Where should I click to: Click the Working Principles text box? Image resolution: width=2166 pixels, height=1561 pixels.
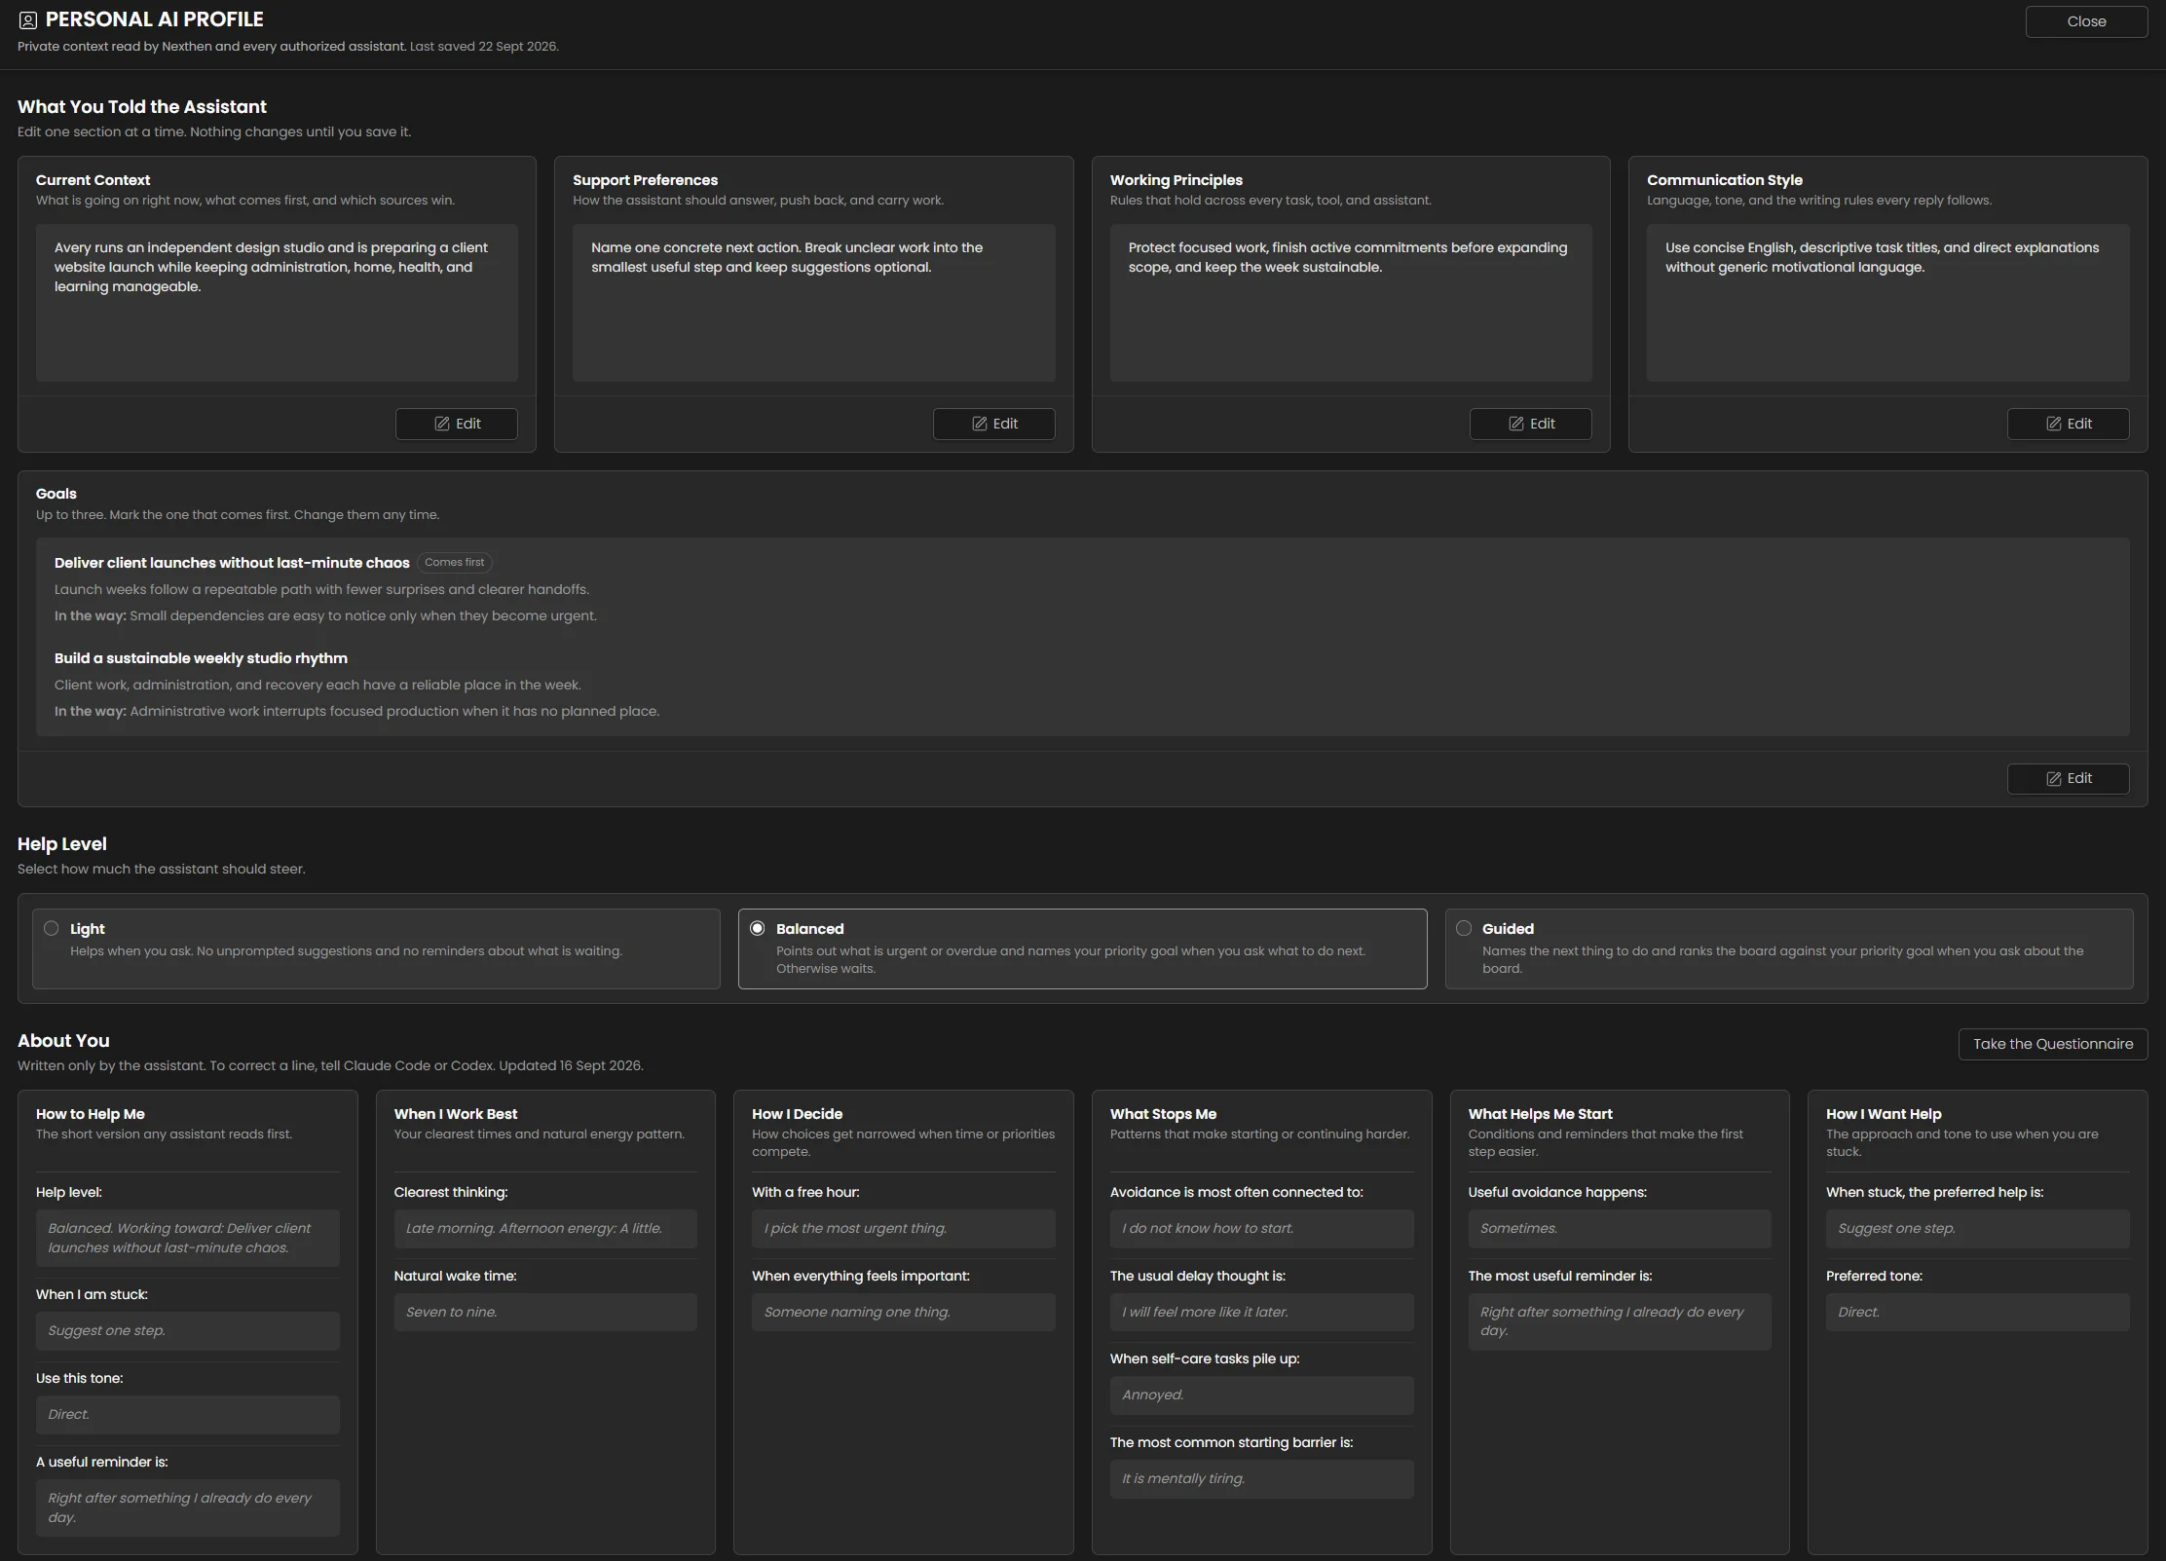click(1351, 302)
